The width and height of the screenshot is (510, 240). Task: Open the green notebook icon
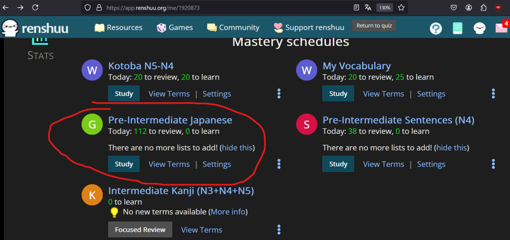click(457, 29)
